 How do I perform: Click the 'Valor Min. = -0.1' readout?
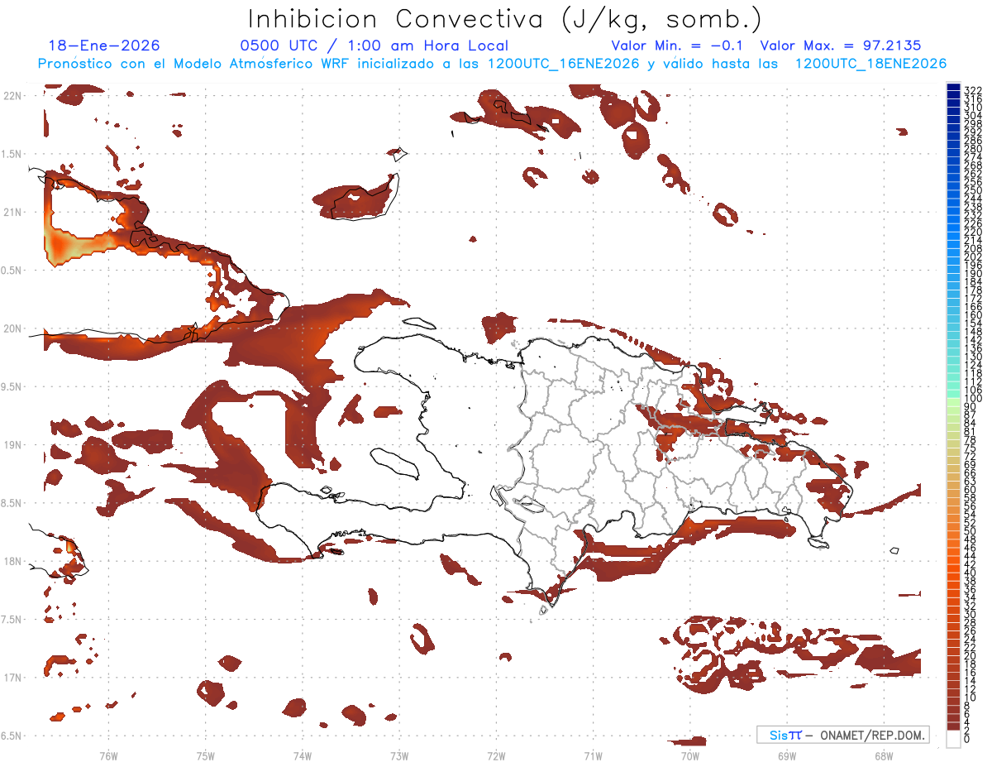(x=677, y=46)
